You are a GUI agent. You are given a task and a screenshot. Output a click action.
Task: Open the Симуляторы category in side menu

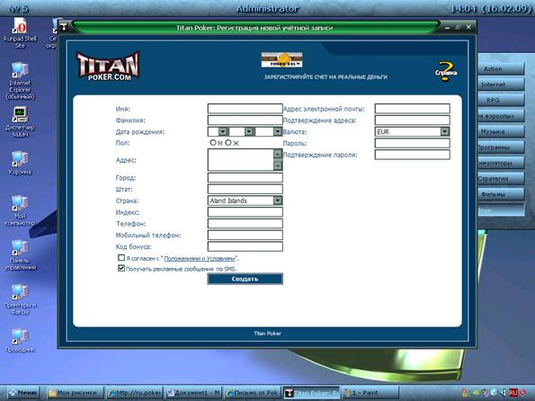pyautogui.click(x=501, y=163)
